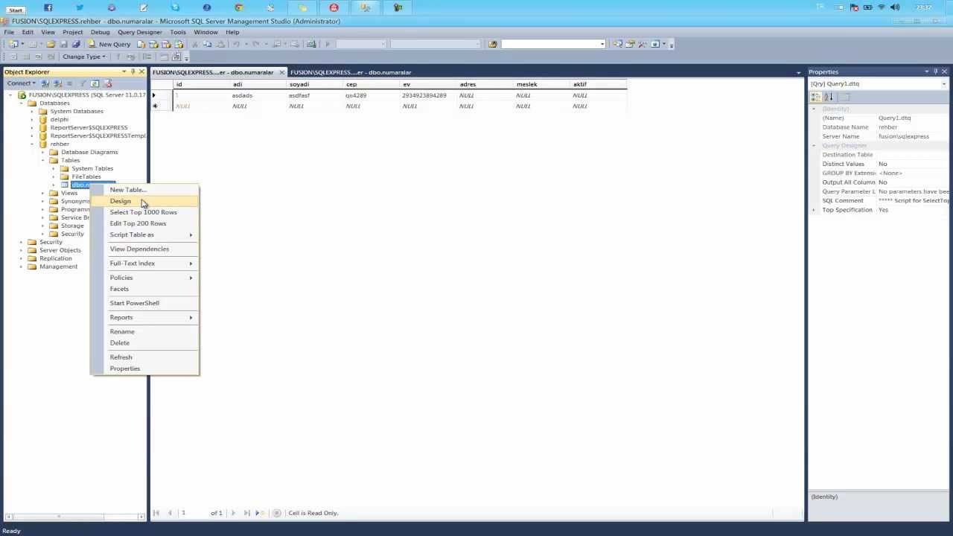Viewport: 953px width, 536px height.
Task: Click the Refresh icon in Object Explorer toolbar
Action: pos(95,83)
